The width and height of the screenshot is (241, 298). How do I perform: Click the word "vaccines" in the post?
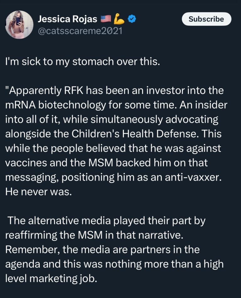coord(26,163)
